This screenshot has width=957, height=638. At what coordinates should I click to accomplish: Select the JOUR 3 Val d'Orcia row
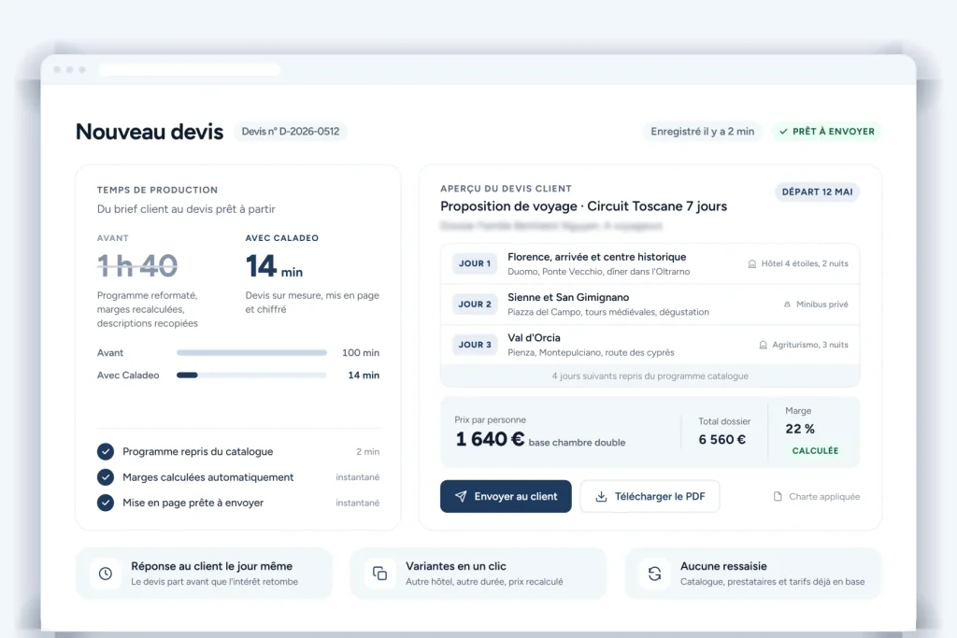coord(650,344)
